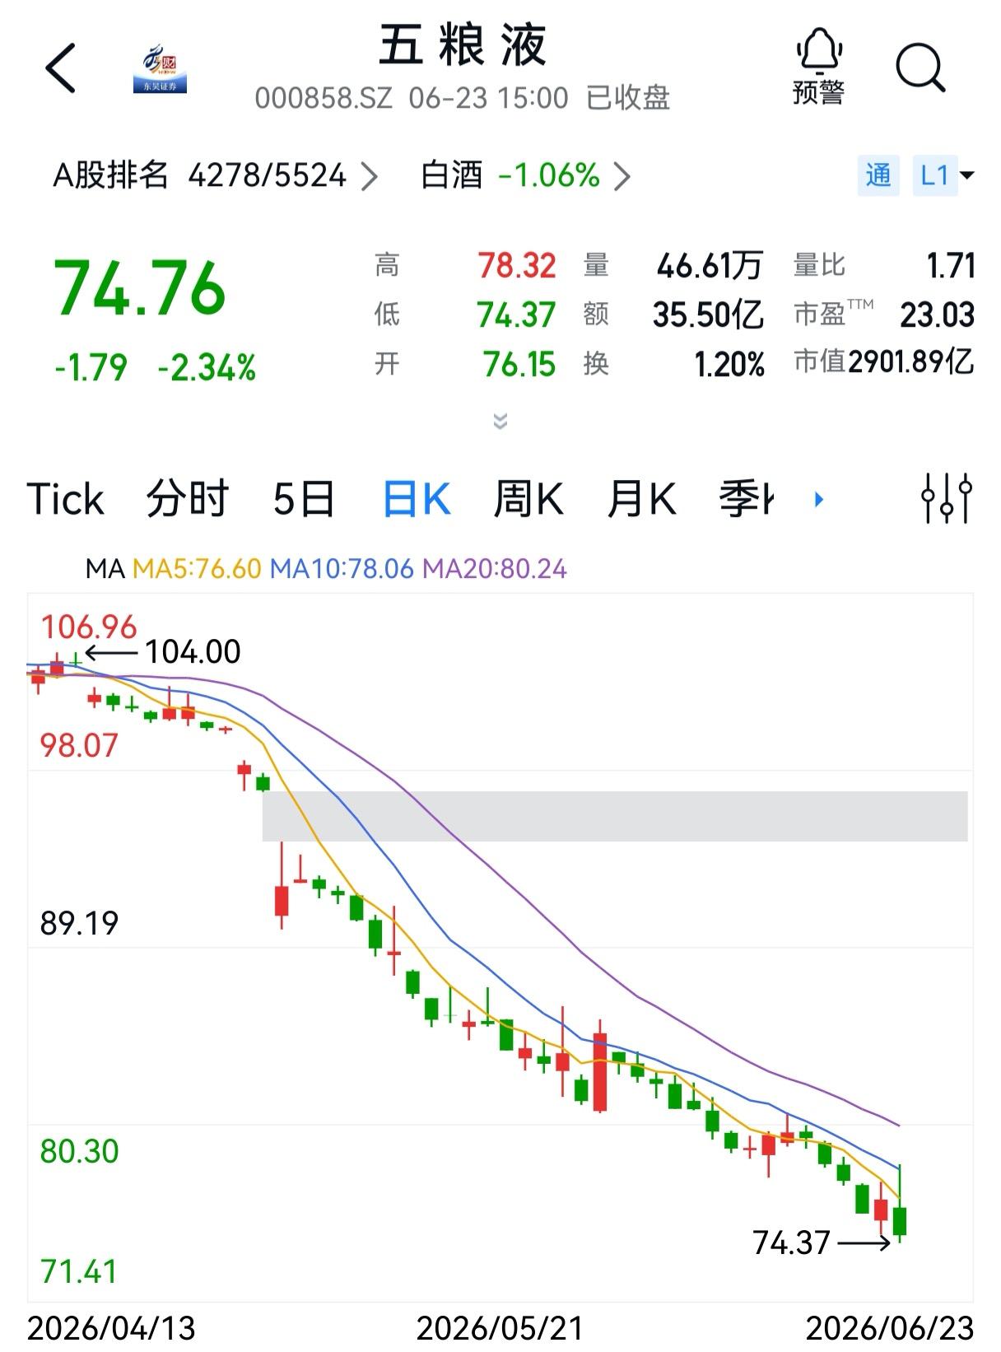Tap the MA20:80.24 indicator label
The height and width of the screenshot is (1352, 1001).
(x=495, y=569)
